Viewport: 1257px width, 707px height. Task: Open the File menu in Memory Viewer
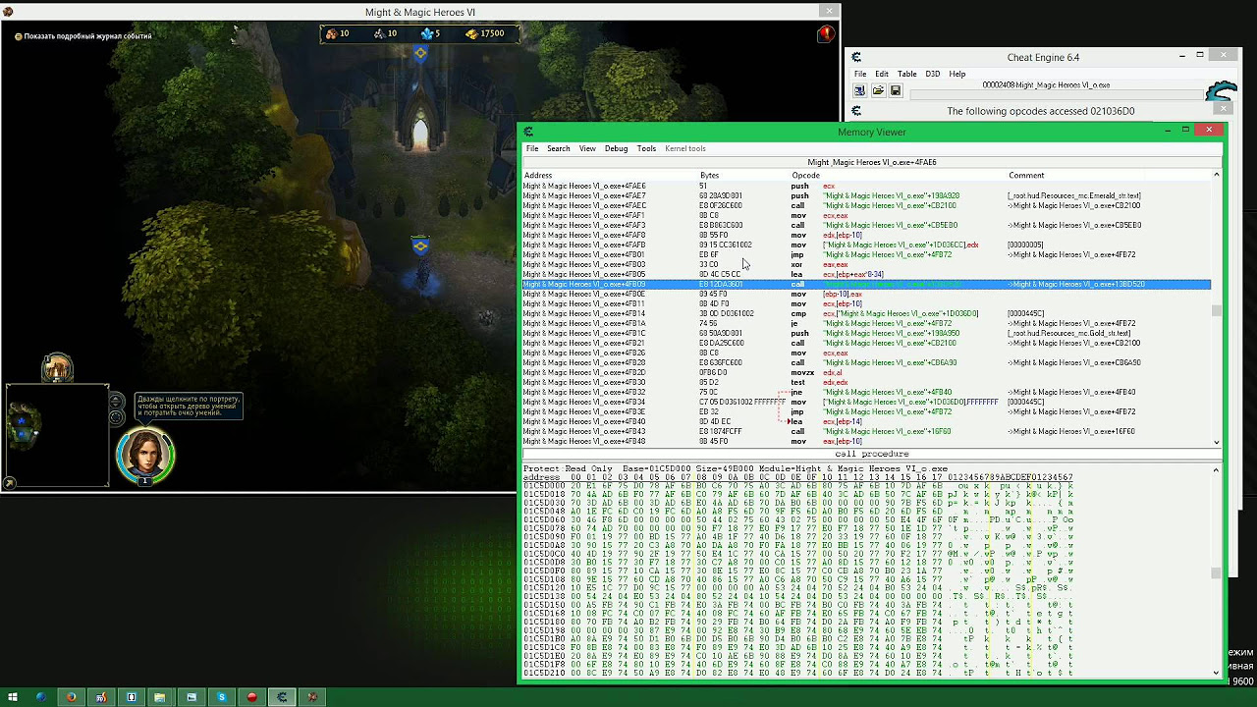coord(531,148)
